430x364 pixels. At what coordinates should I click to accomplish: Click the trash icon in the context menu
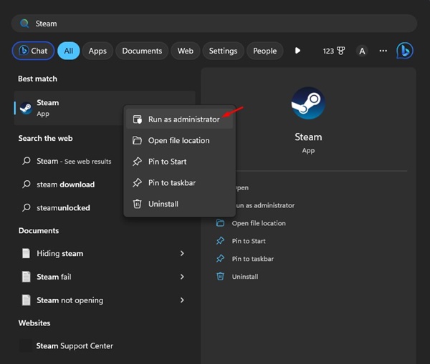pyautogui.click(x=137, y=204)
